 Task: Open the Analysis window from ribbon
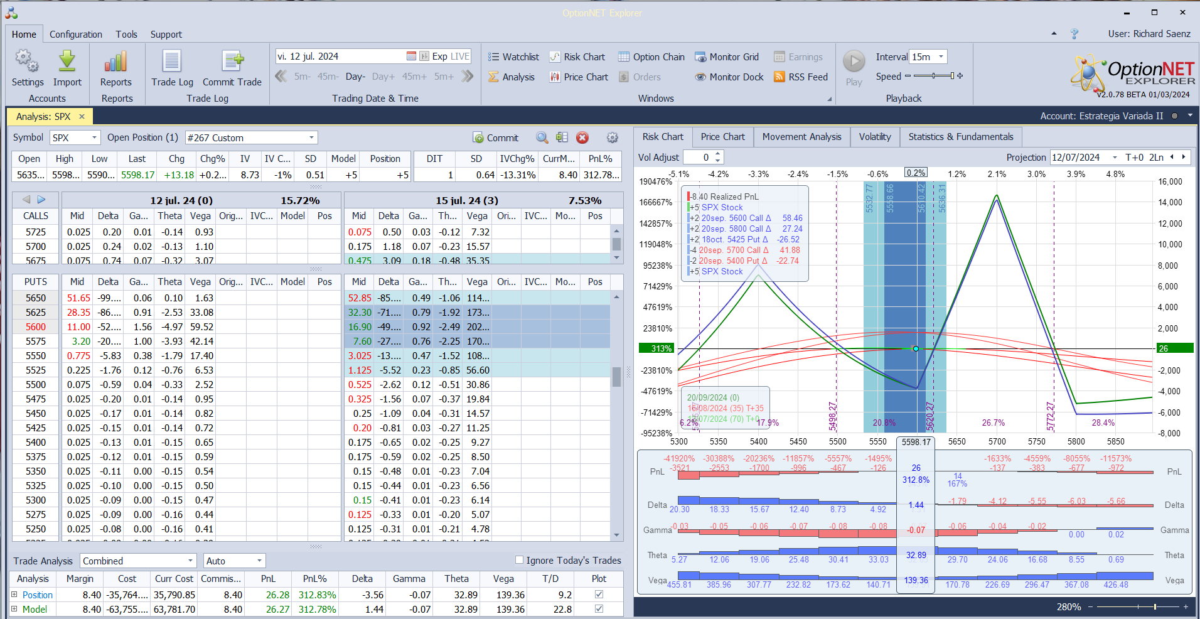coord(512,77)
